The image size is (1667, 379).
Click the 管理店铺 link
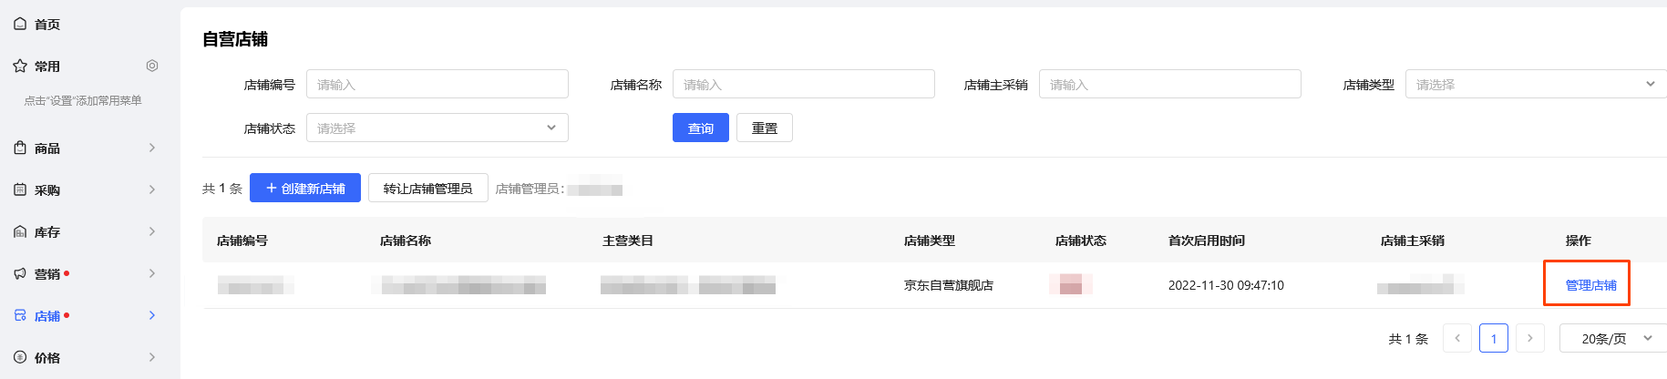tap(1590, 285)
